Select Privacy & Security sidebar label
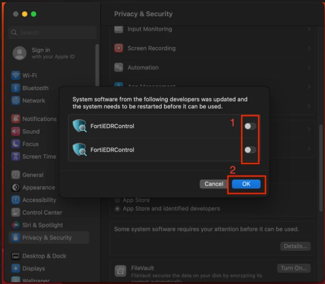This screenshot has width=325, height=284. 47,238
